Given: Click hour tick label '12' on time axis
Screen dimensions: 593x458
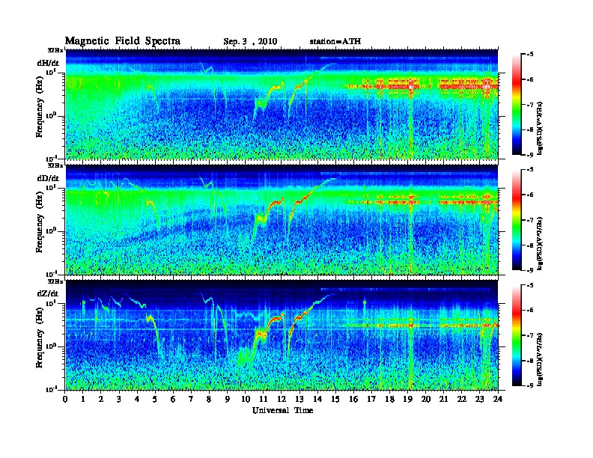Looking at the screenshot, I should click(x=282, y=399).
